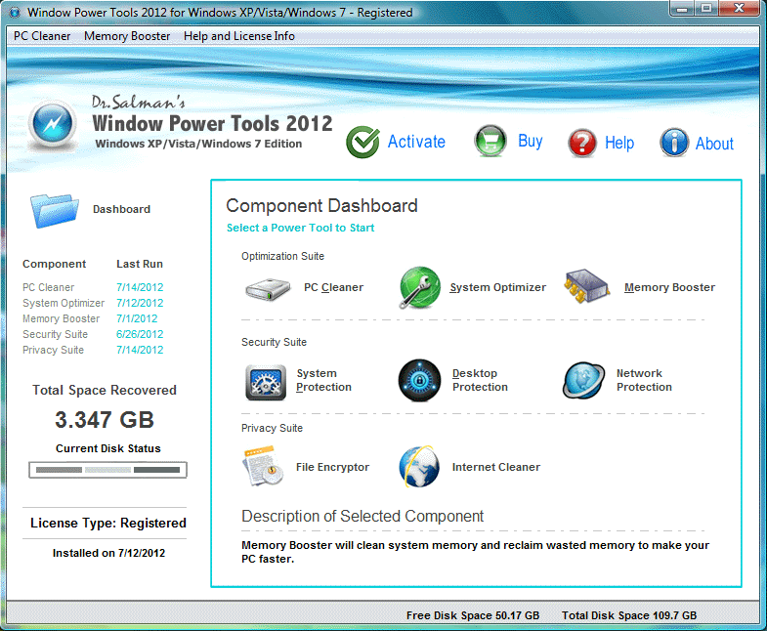The image size is (767, 631).
Task: Click the Activate text link
Action: point(416,142)
